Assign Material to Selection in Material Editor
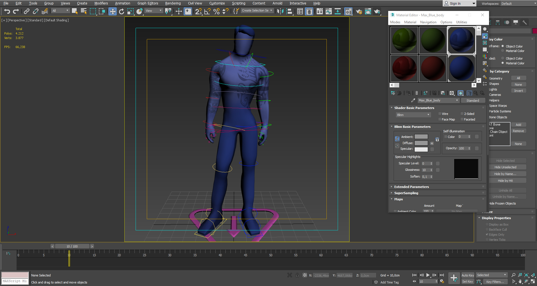The width and height of the screenshot is (537, 286). coord(399,93)
